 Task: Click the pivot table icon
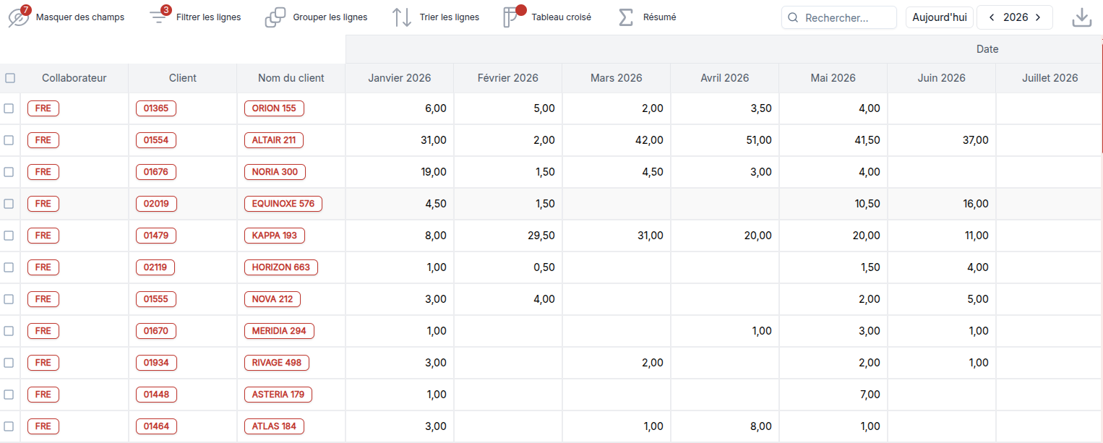[512, 17]
